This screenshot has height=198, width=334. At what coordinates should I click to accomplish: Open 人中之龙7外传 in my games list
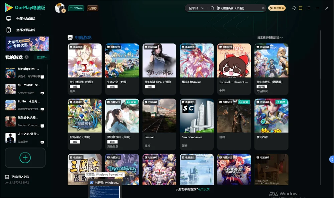pos(25,138)
